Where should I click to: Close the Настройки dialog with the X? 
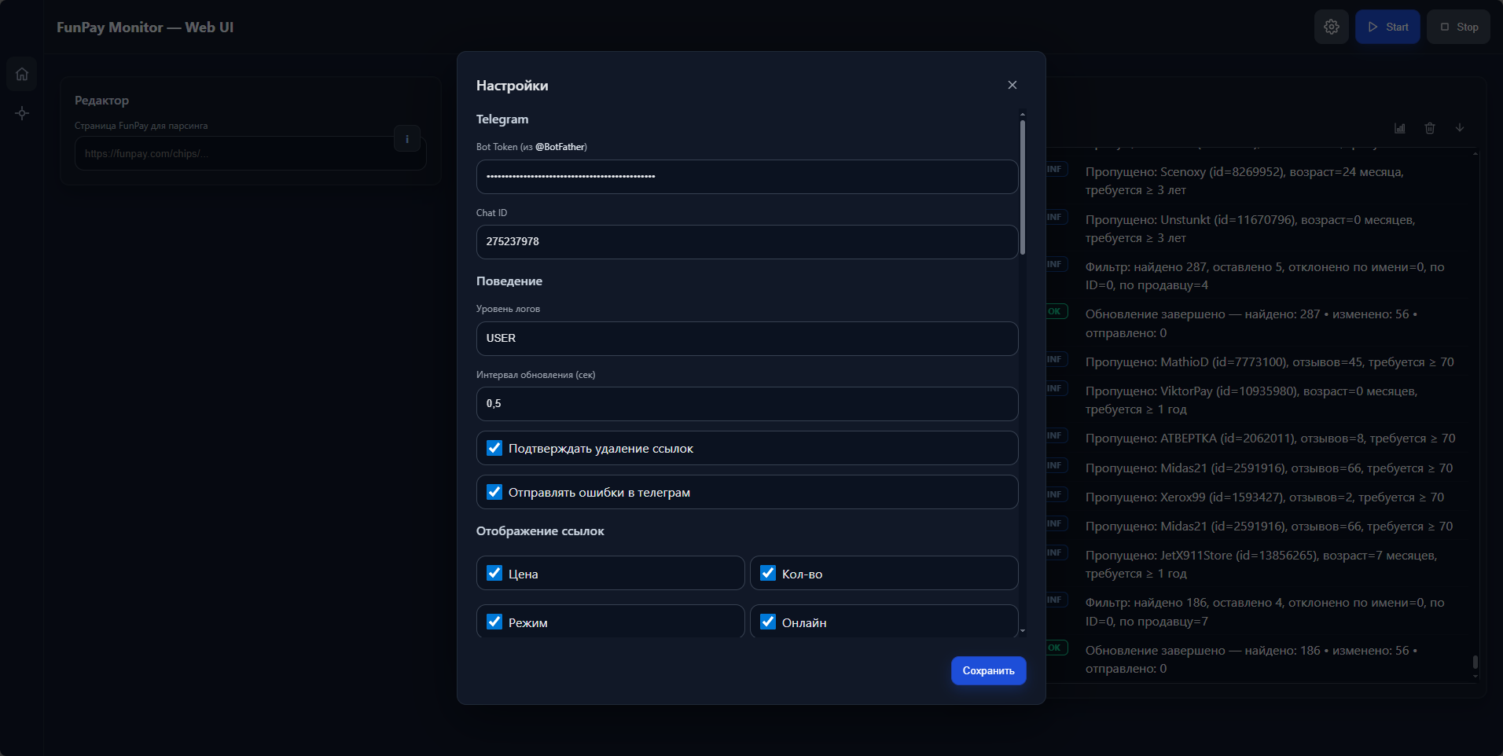tap(1012, 85)
